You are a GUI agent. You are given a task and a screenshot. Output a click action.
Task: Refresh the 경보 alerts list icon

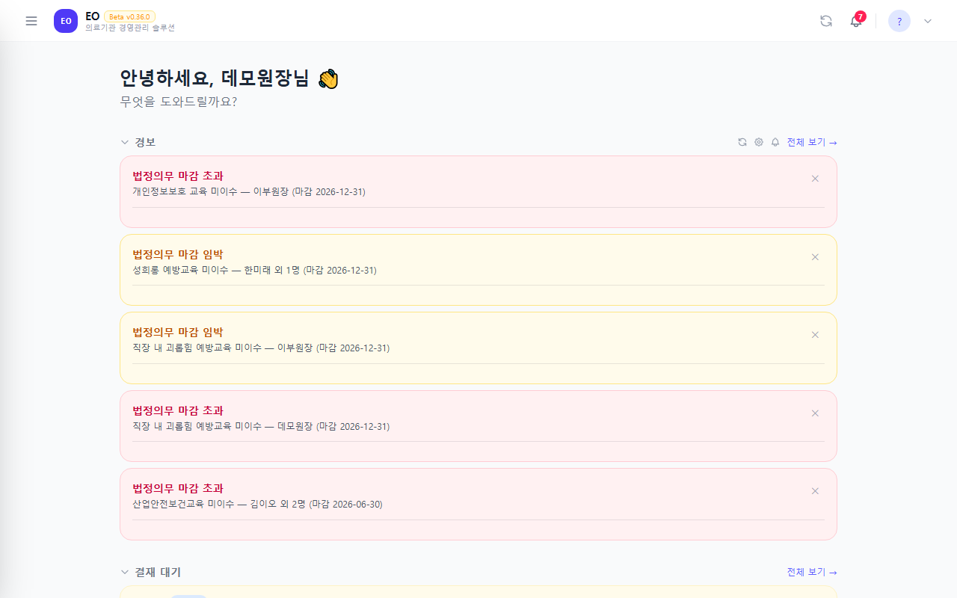tap(742, 142)
